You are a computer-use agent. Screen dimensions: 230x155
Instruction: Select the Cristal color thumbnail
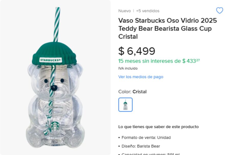point(125,105)
